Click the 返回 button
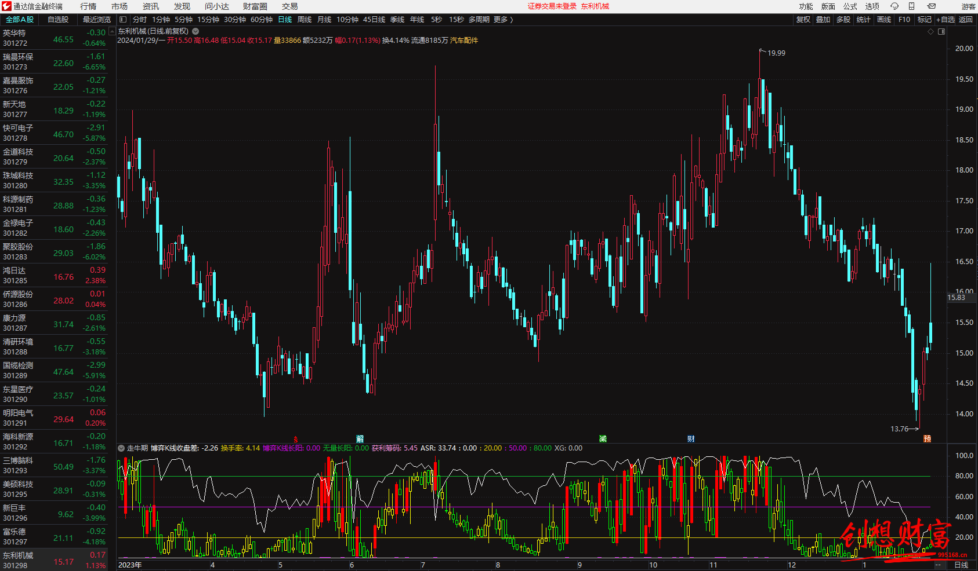This screenshot has height=571, width=978. pos(966,20)
